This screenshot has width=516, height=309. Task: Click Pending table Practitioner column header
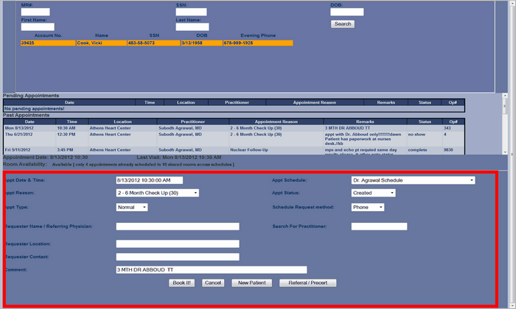[x=237, y=102]
